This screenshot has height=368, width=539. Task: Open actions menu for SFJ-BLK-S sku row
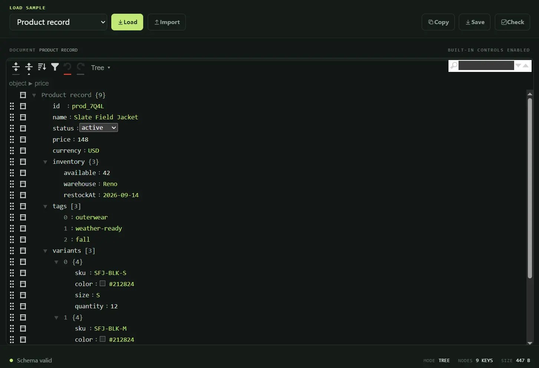pyautogui.click(x=23, y=273)
